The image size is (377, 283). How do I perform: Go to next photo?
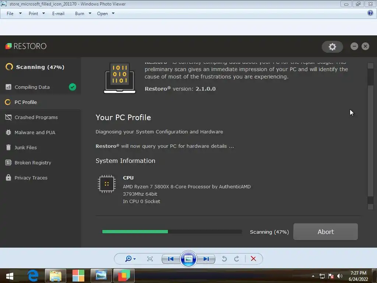pyautogui.click(x=206, y=259)
